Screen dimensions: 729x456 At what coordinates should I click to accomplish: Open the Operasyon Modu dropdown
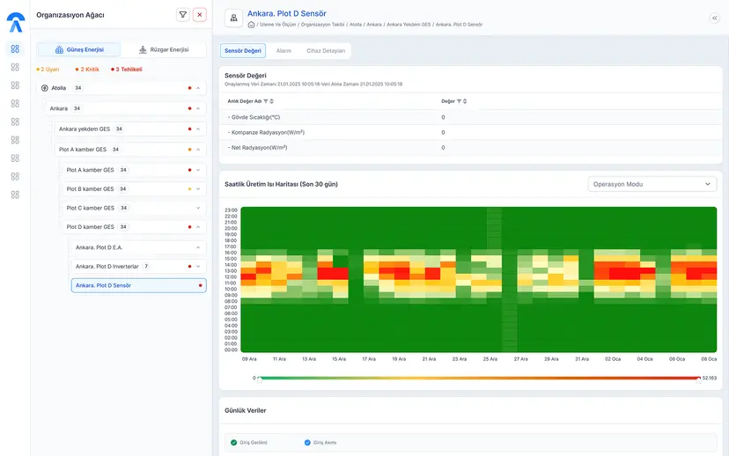click(x=652, y=184)
